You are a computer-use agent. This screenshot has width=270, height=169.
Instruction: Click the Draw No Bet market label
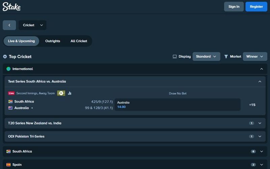178,94
